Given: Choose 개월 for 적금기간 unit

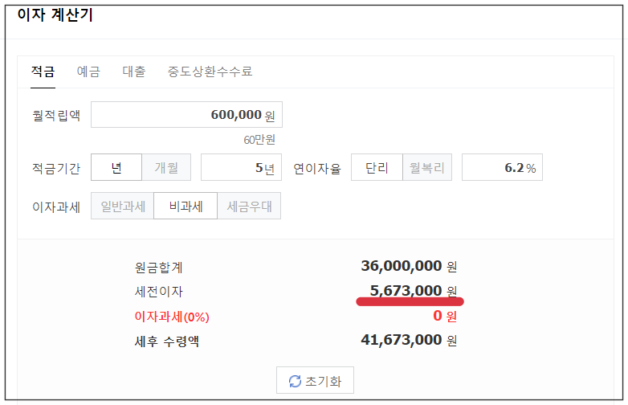Looking at the screenshot, I should click(x=166, y=167).
